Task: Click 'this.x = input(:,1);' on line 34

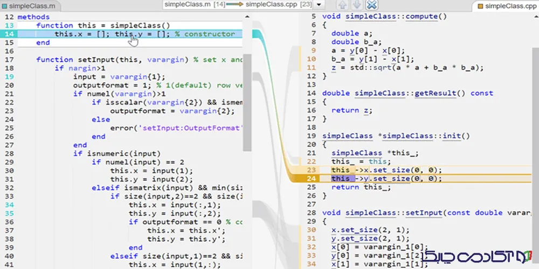Action: [x=175, y=204]
